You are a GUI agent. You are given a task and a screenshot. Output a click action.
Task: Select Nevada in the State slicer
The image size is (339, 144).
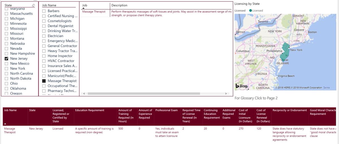pos(6,49)
